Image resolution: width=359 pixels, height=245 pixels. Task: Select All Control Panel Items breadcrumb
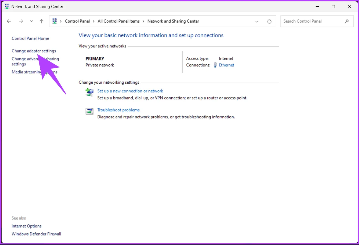click(119, 21)
